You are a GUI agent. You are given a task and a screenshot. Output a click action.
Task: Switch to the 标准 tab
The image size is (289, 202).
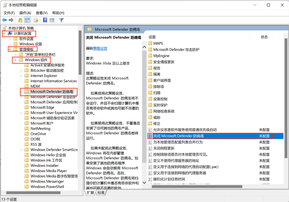click(101, 193)
